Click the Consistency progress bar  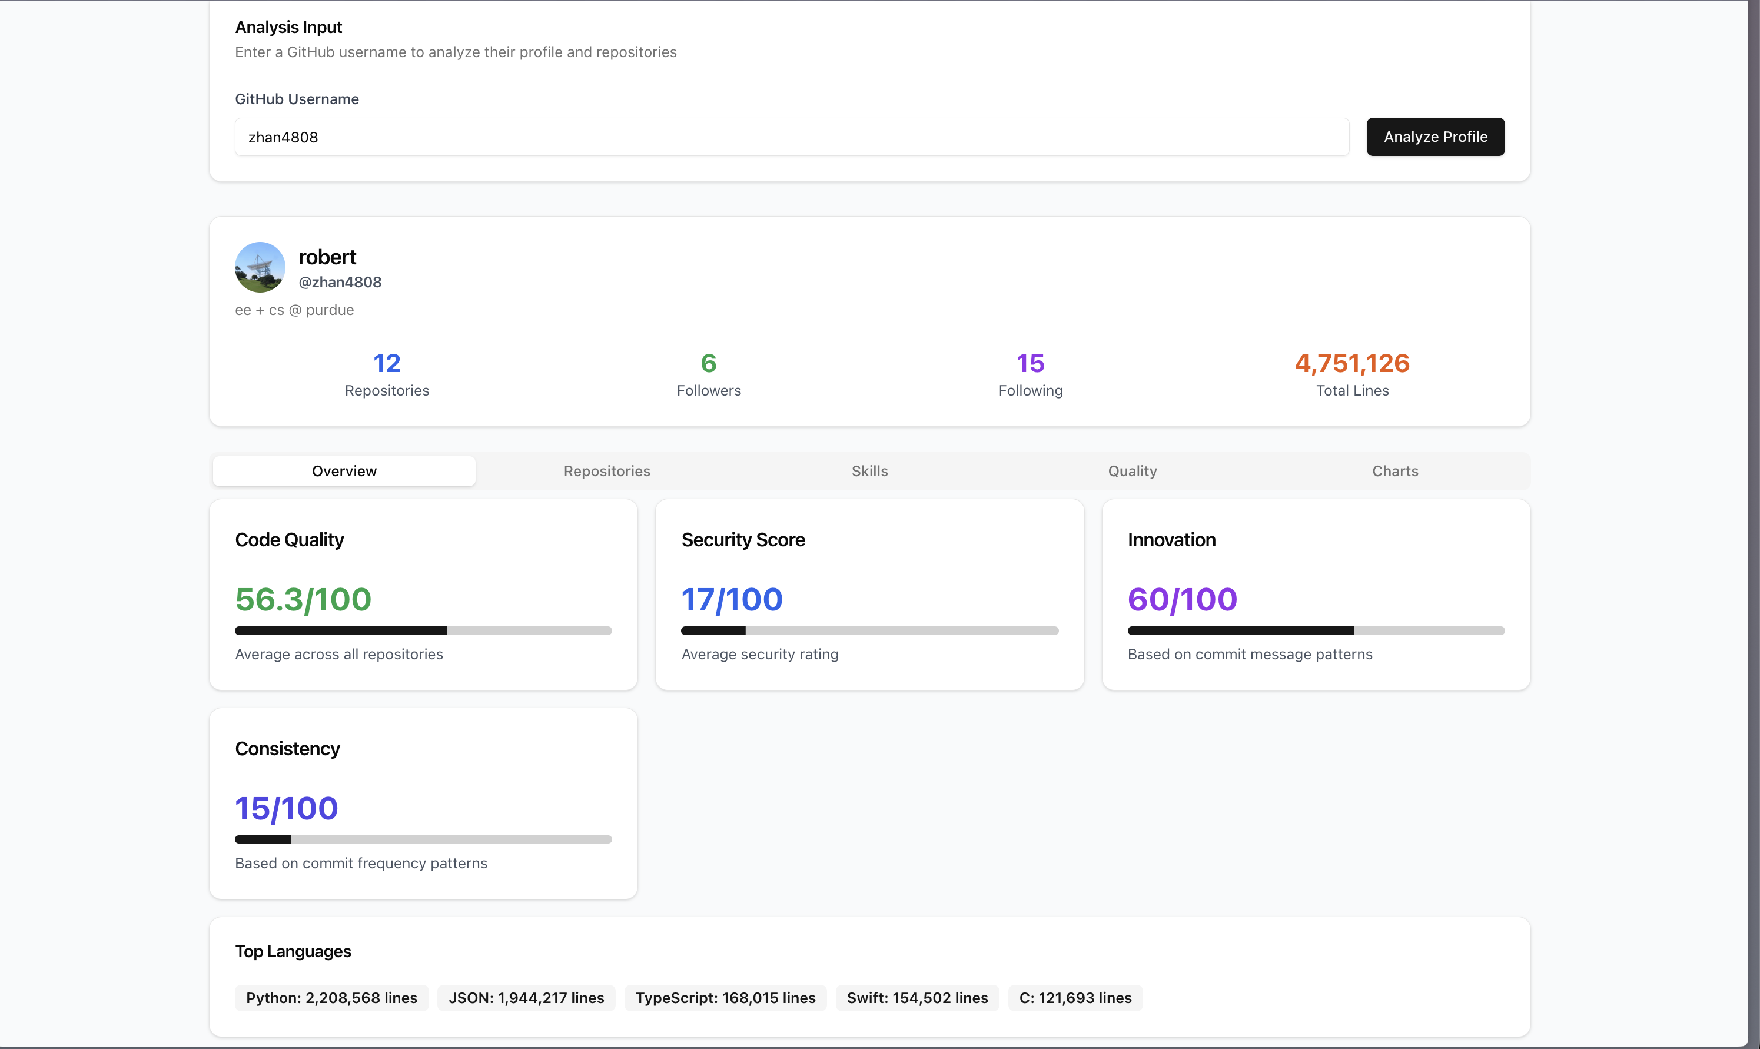coord(423,839)
